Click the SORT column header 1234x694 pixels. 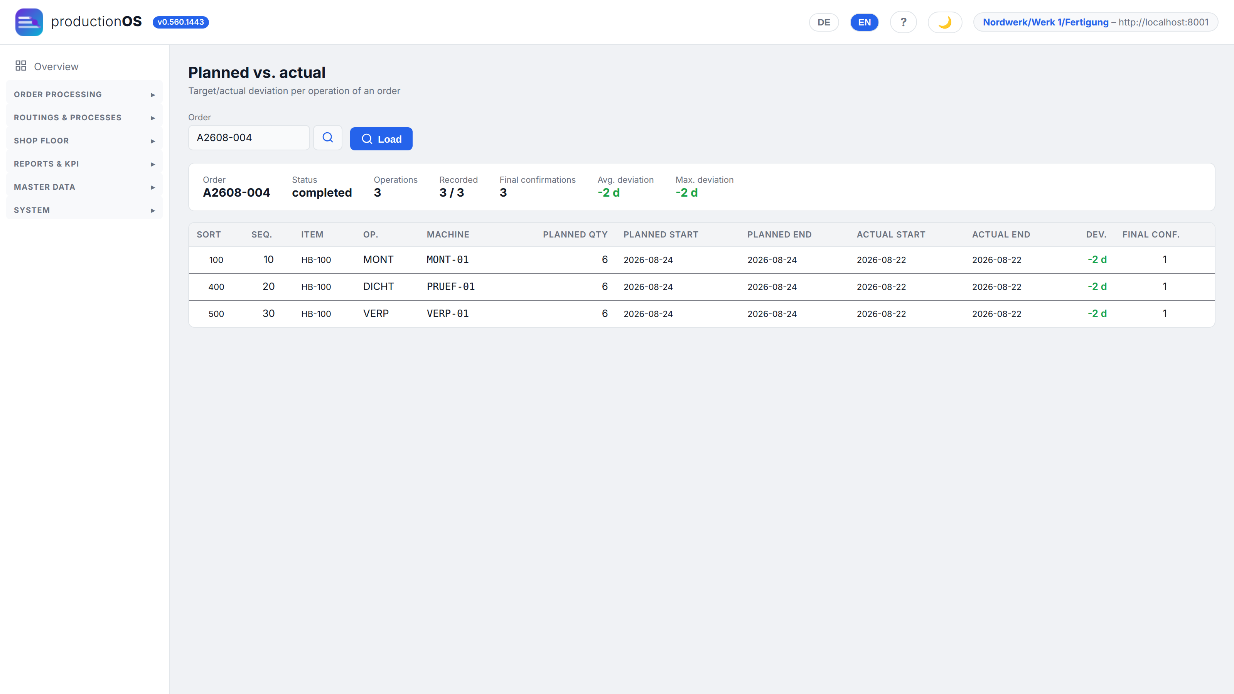click(208, 235)
